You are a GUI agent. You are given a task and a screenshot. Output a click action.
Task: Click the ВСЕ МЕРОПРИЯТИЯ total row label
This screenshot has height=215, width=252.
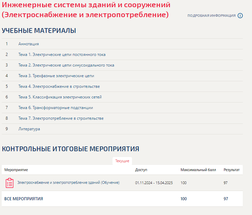click(24, 199)
